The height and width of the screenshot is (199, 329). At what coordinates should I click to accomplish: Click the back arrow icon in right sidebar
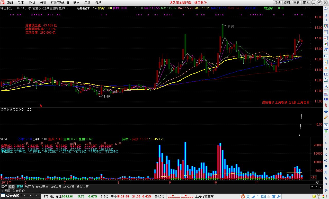click(x=326, y=8)
